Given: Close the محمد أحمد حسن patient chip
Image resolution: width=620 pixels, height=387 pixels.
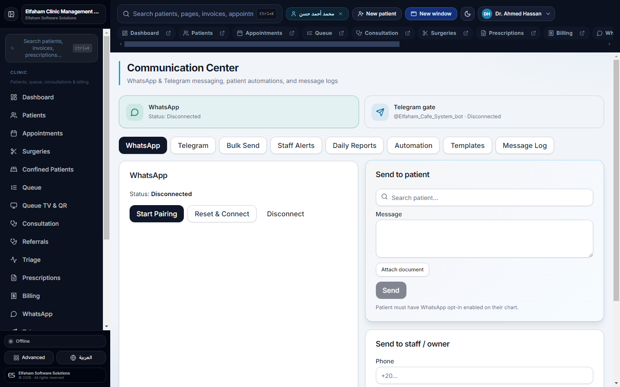Looking at the screenshot, I should point(341,14).
